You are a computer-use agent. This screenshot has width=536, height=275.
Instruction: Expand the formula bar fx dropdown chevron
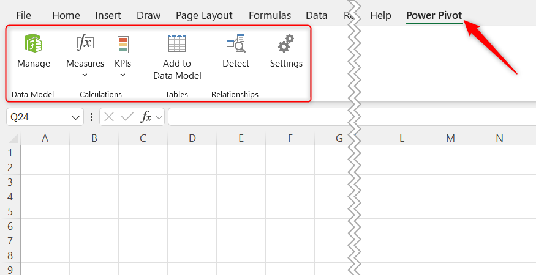[x=159, y=117]
